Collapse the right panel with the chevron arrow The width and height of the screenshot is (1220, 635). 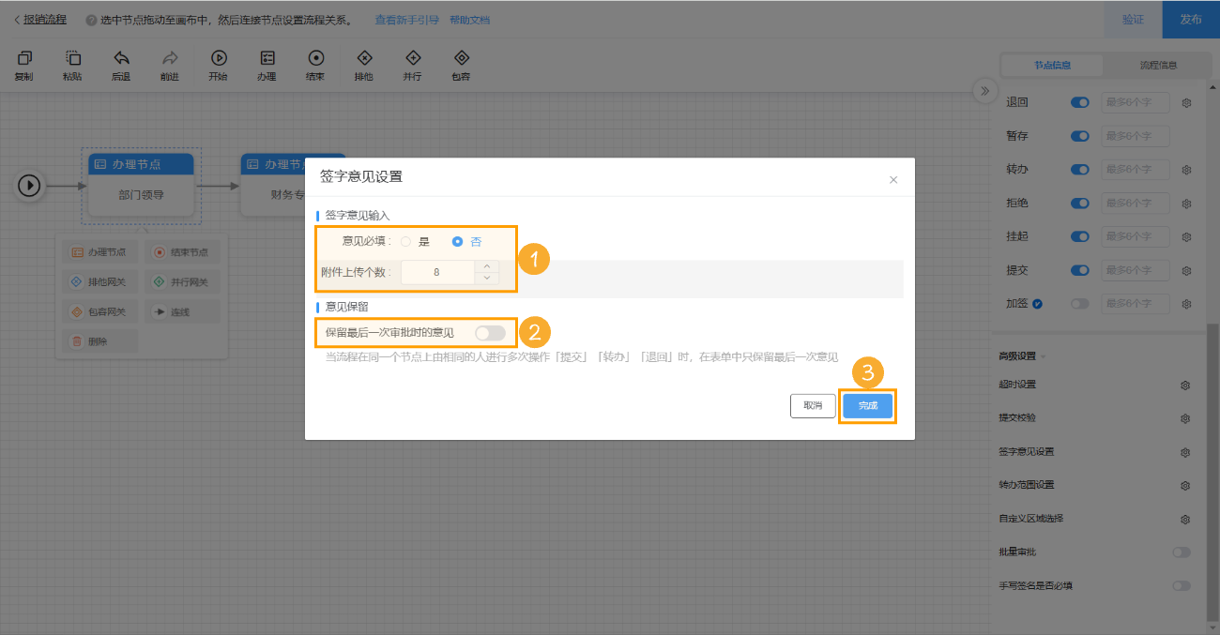[984, 91]
